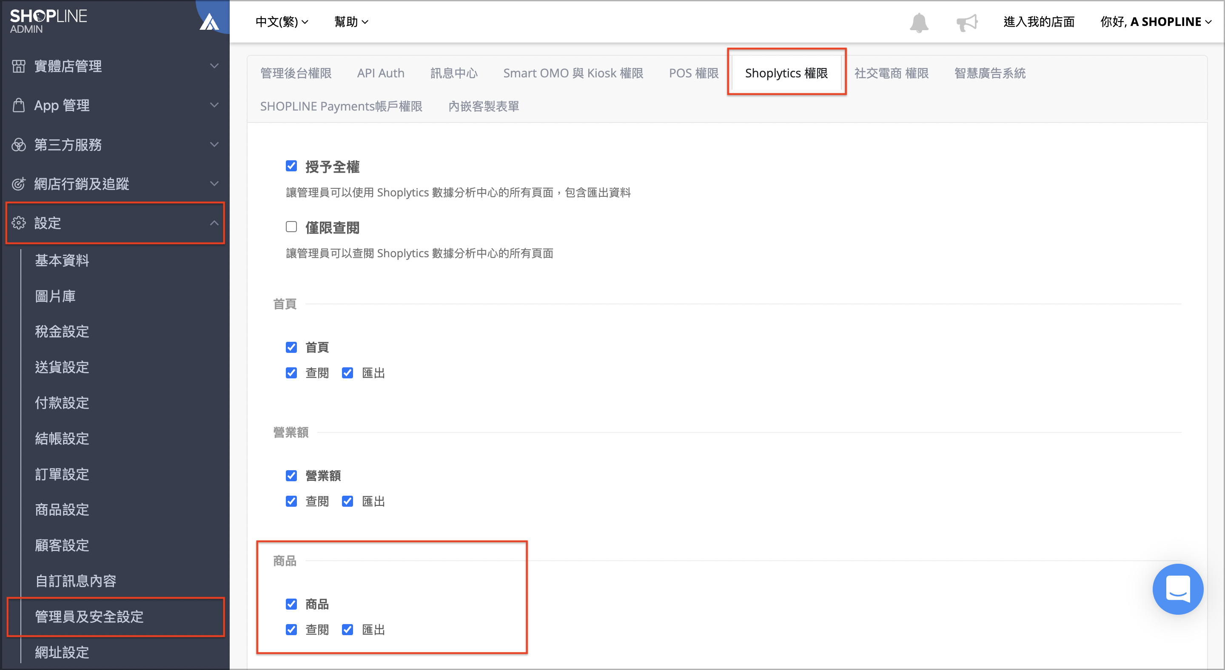1225x670 pixels.
Task: Switch to SHOPLINE Payments帳戶權限 tab
Action: (341, 106)
